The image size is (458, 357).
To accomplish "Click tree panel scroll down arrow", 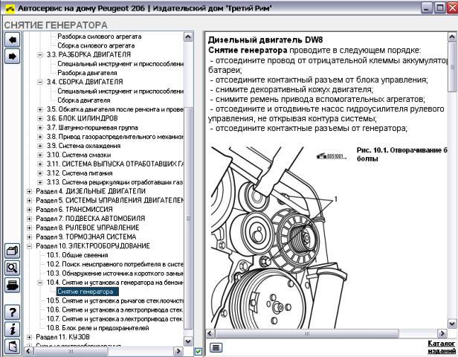I will [188, 341].
